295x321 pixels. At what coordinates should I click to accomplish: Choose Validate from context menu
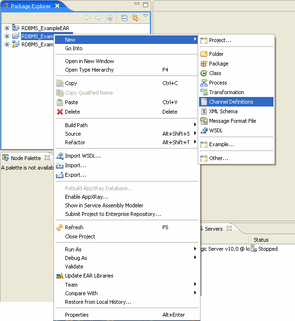pos(127,267)
